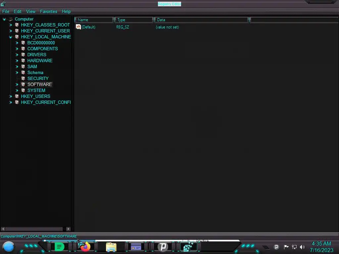
Task: Click the Schema key icon
Action: pos(23,72)
